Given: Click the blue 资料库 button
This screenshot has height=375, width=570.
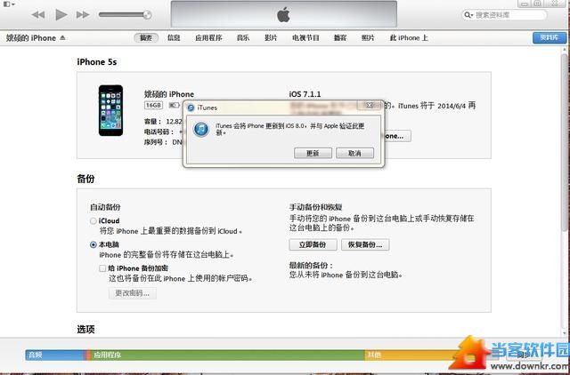Looking at the screenshot, I should (x=550, y=37).
